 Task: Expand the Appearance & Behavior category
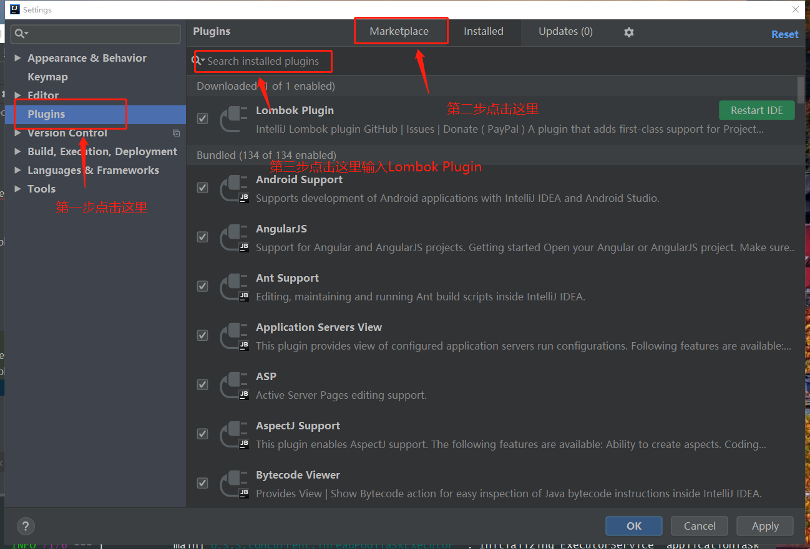17,57
